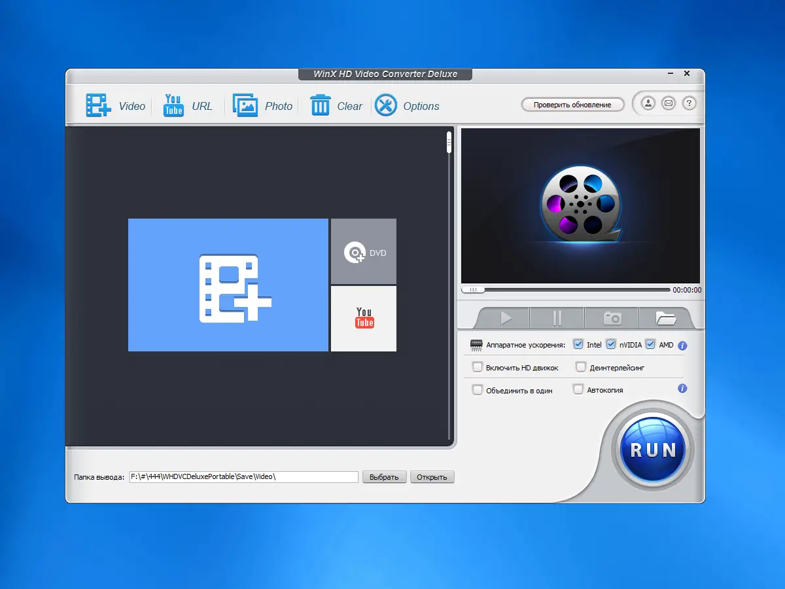Screen dimensions: 785x589
Task: Open help via the question mark icon
Action: [689, 103]
